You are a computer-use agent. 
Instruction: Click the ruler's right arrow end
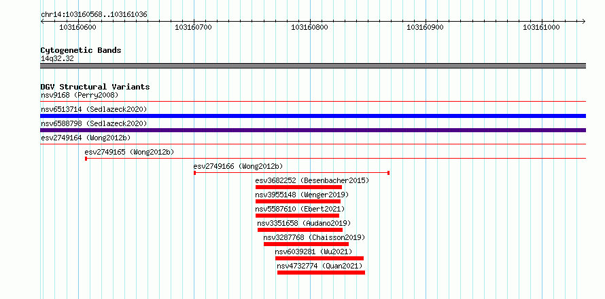point(584,21)
